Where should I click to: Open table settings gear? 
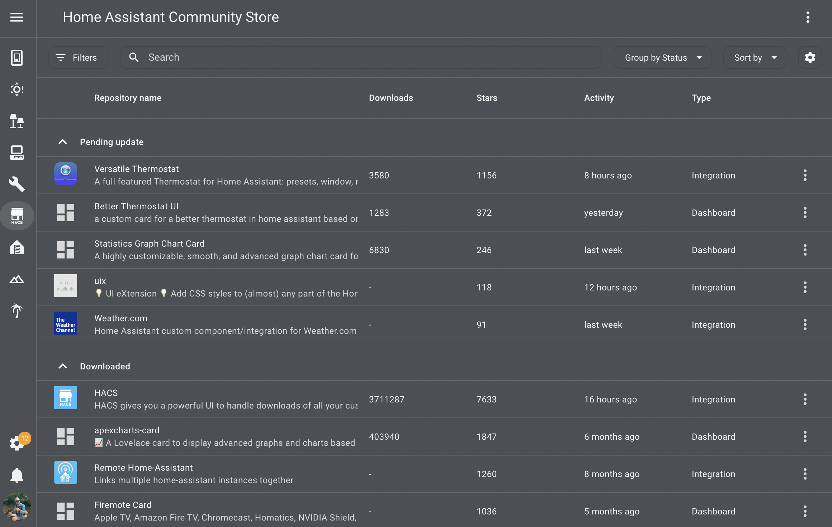810,57
